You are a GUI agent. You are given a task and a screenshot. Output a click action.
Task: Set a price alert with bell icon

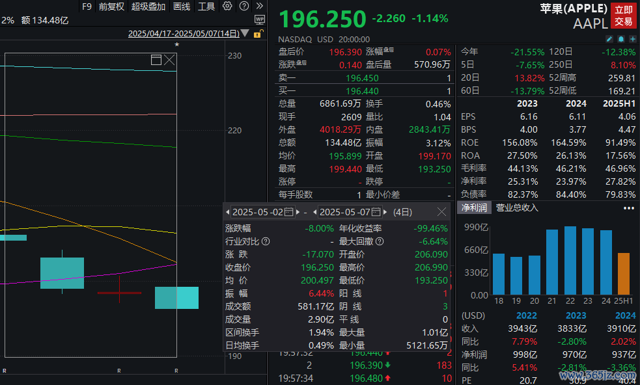point(621,39)
